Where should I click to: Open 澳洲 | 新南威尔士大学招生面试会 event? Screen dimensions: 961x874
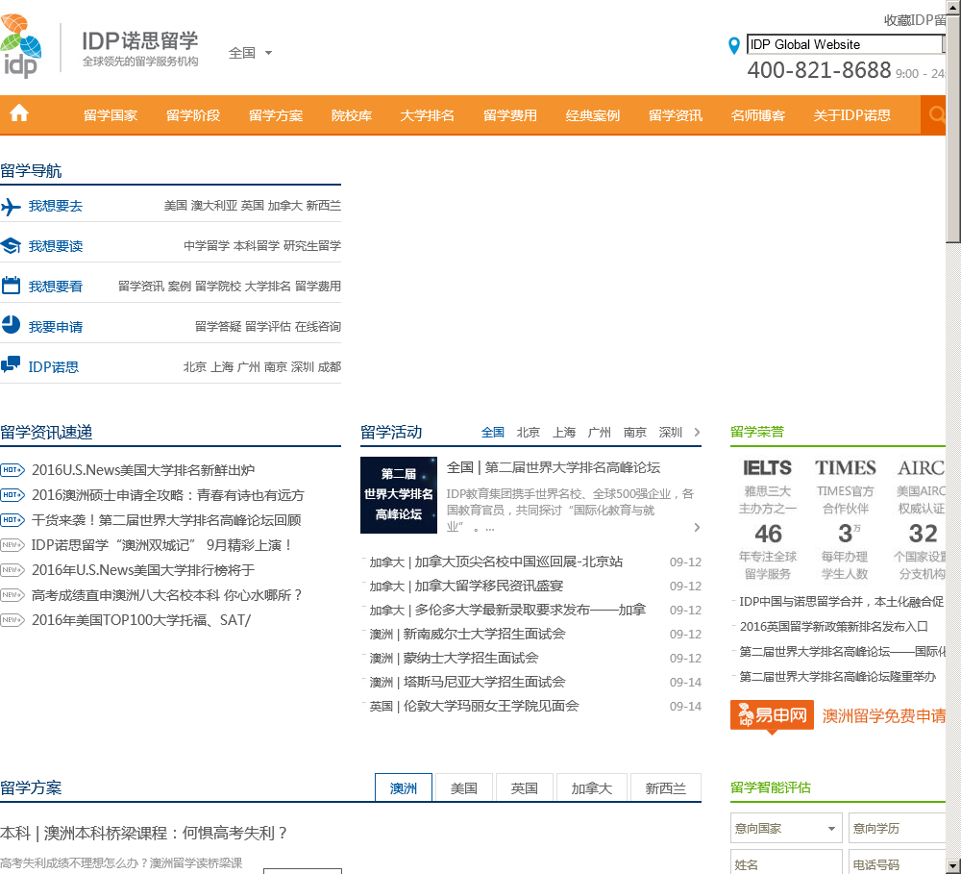[468, 635]
